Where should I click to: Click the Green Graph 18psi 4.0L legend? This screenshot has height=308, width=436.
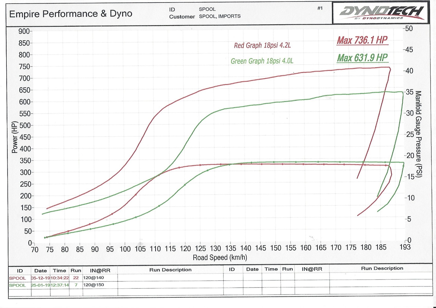(262, 61)
